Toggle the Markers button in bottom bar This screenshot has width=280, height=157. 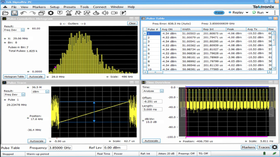248,147
